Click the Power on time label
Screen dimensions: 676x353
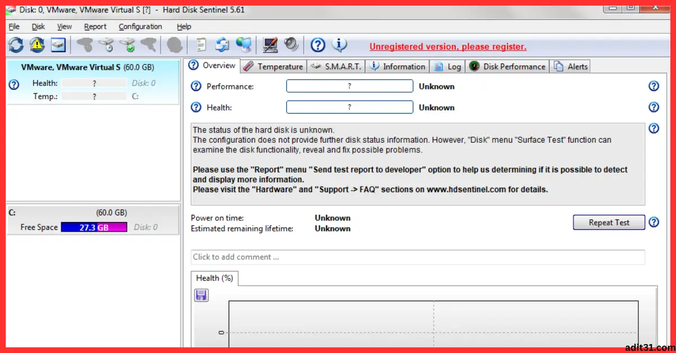[x=217, y=218]
